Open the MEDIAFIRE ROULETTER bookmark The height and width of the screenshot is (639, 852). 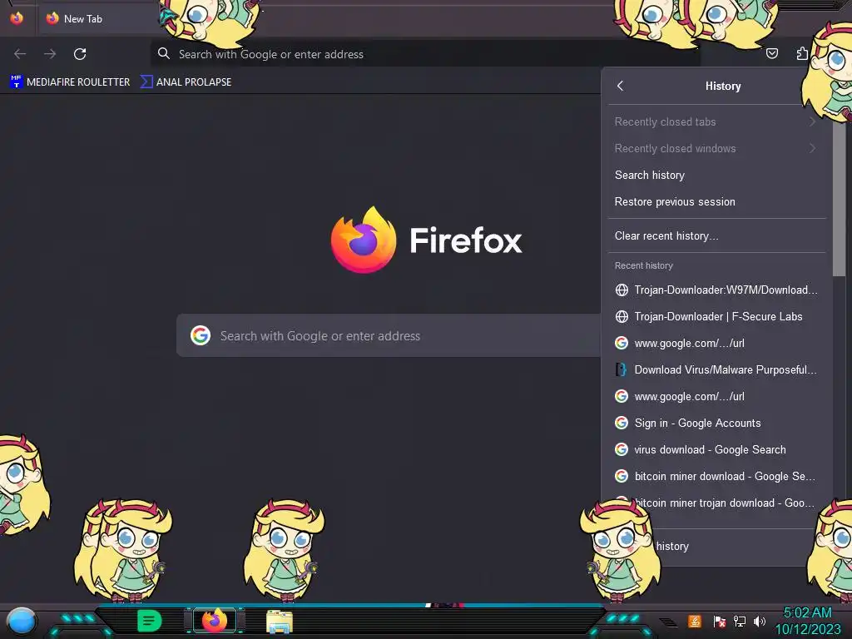coord(70,82)
